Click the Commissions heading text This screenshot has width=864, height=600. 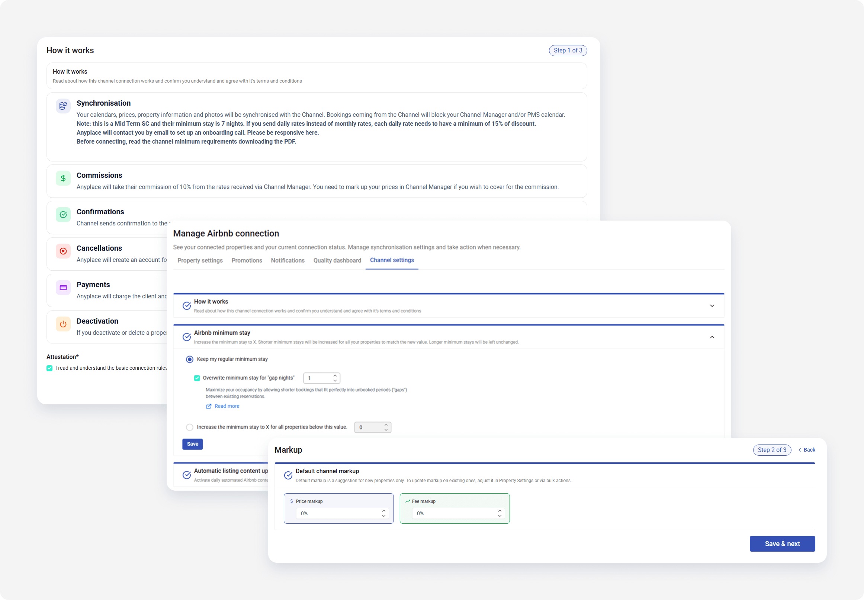pos(99,175)
